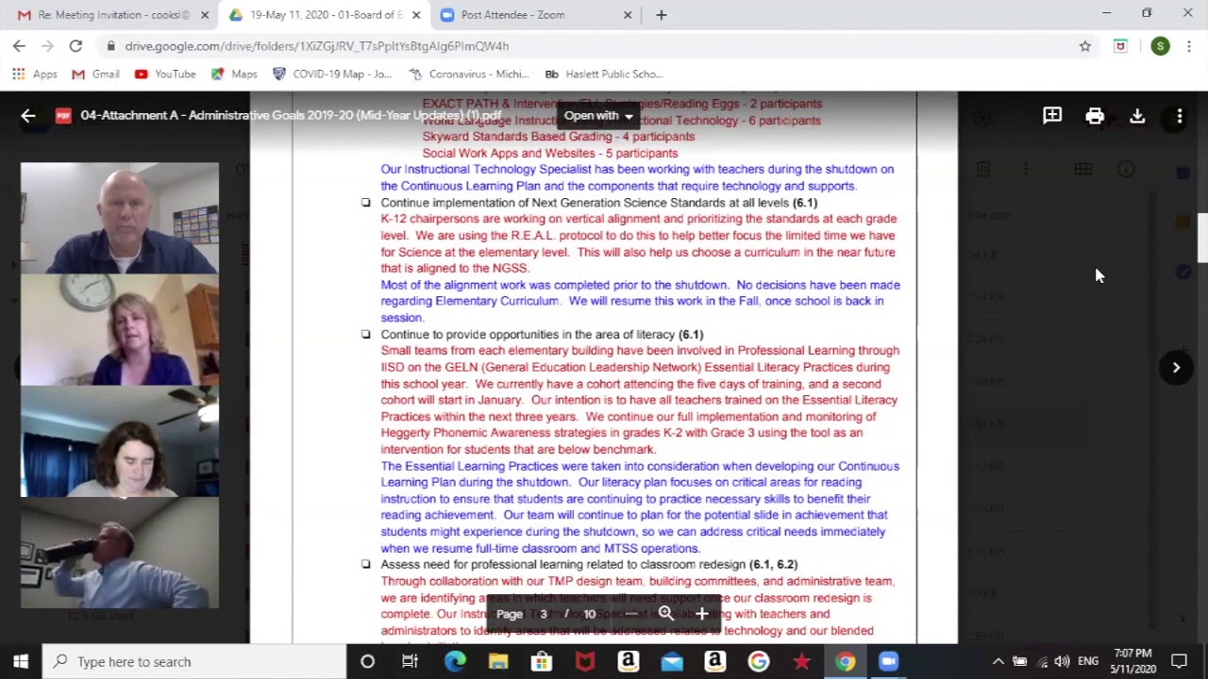Click the checkbox beside 'Continue implementation of Next Generation'
Viewport: 1208px width, 679px height.
[366, 203]
